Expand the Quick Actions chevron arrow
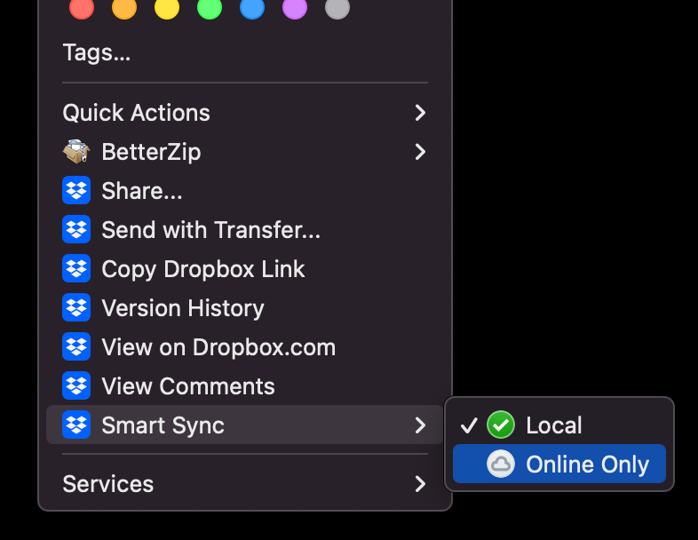This screenshot has height=540, width=698. tap(420, 113)
